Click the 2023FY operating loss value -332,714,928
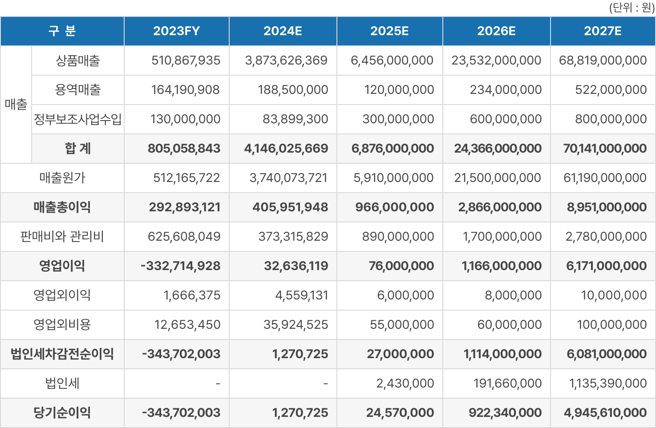 pyautogui.click(x=180, y=266)
